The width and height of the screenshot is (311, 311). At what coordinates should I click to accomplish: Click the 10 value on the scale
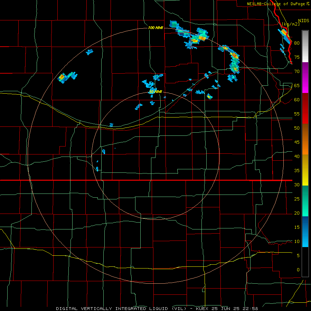click(x=297, y=242)
